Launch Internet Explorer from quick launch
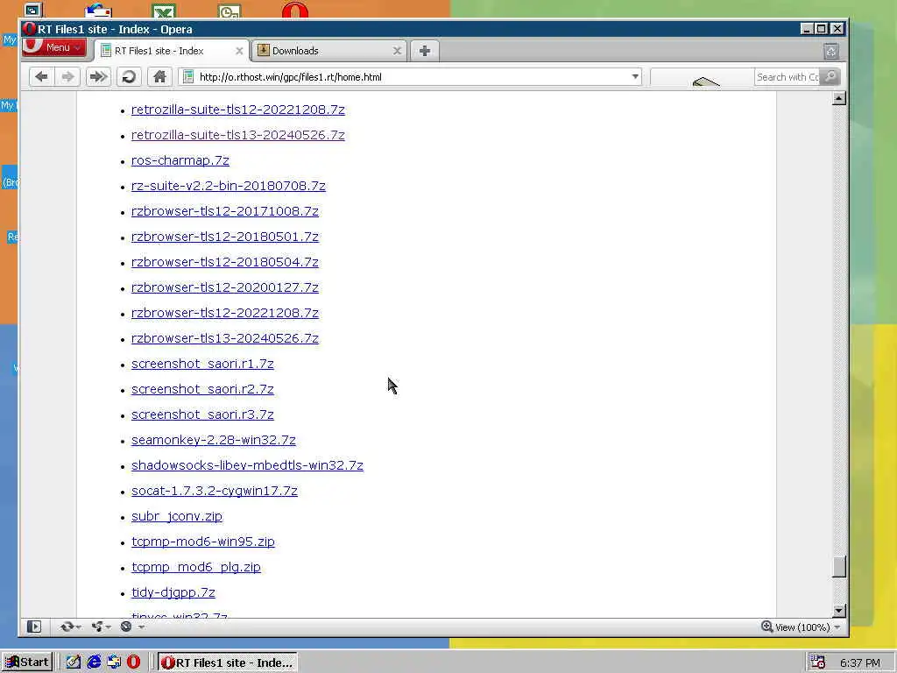Image resolution: width=897 pixels, height=673 pixels. pyautogui.click(x=94, y=662)
